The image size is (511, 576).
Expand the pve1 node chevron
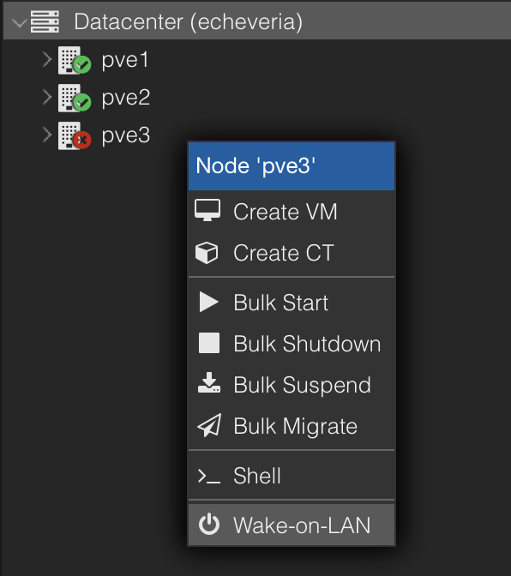tap(46, 59)
